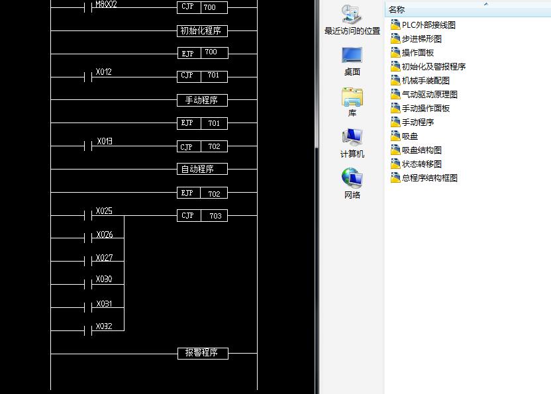Select the 操作面板 file icon

click(x=395, y=52)
